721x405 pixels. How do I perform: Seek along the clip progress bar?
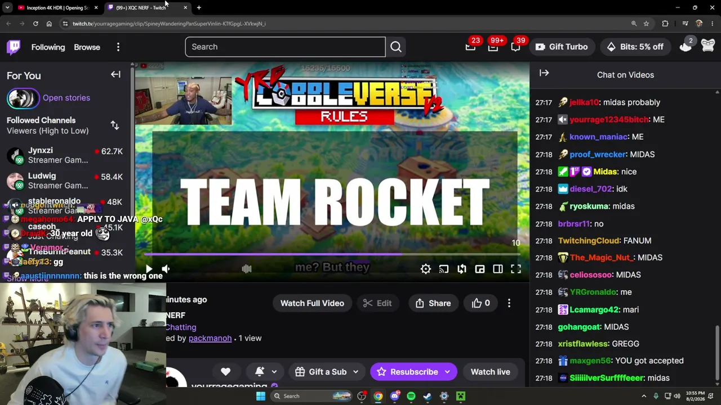(x=332, y=254)
